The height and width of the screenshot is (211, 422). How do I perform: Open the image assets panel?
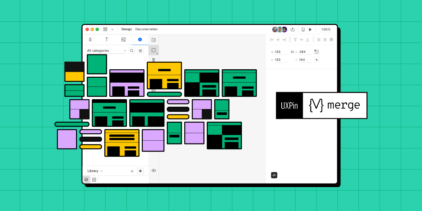click(x=123, y=39)
